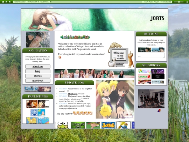Click the 6/12/2023 update log date
Screen dimensions: 189x142
coord(63,89)
